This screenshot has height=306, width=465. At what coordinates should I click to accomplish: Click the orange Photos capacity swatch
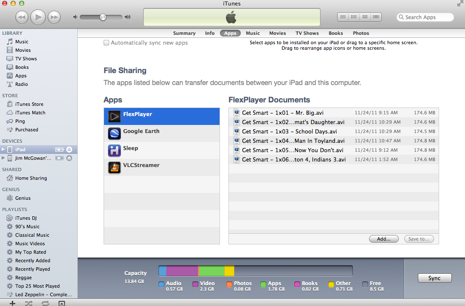coord(229,284)
